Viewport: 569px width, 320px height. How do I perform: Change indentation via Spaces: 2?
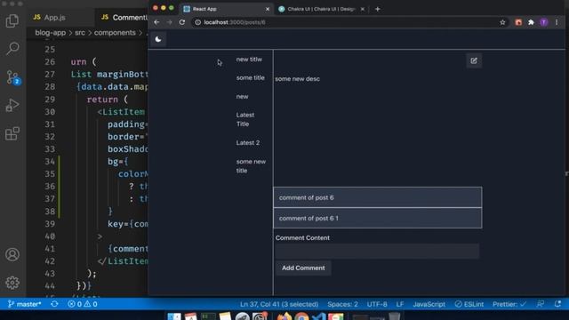point(342,304)
